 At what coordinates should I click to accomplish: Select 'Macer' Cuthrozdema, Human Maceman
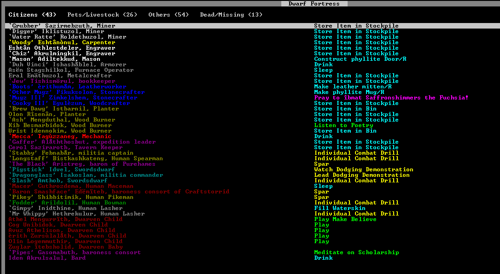click(71, 187)
